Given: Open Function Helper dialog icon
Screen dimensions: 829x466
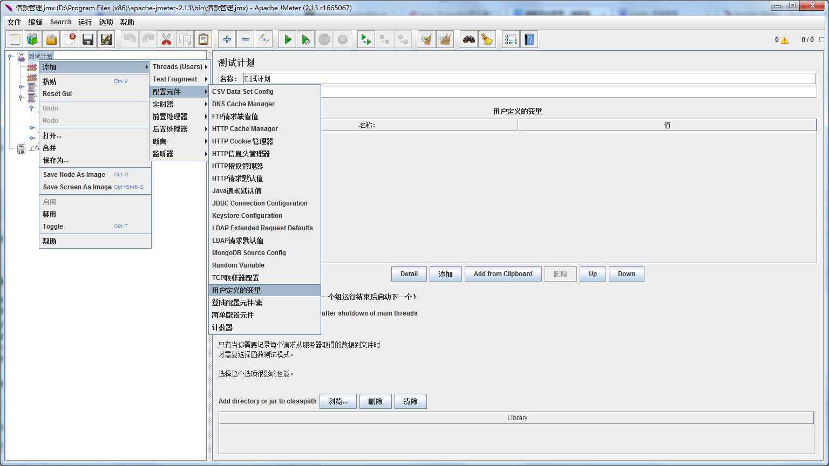Looking at the screenshot, I should point(511,39).
